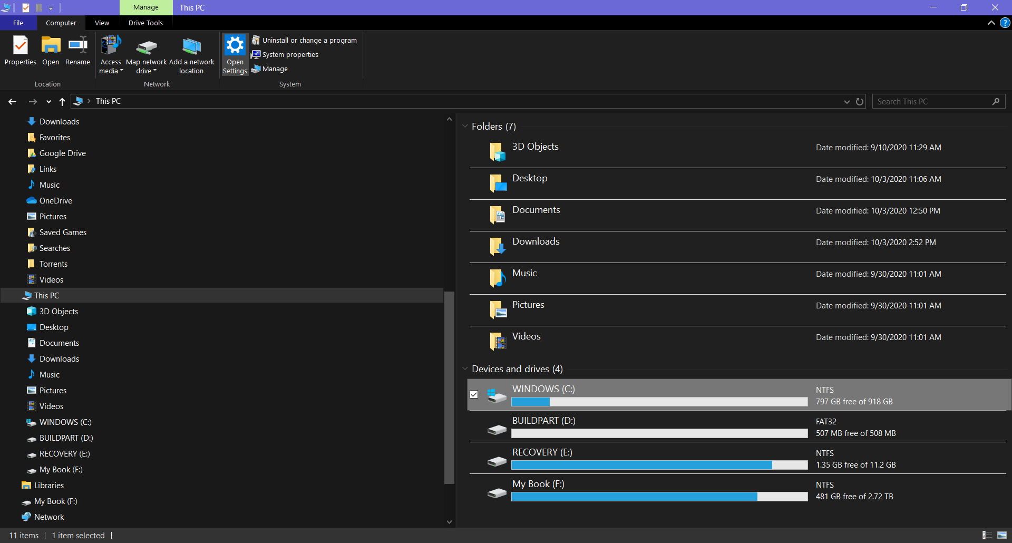This screenshot has width=1012, height=543.
Task: Select the 3D Objects folder icon
Action: [x=498, y=152]
